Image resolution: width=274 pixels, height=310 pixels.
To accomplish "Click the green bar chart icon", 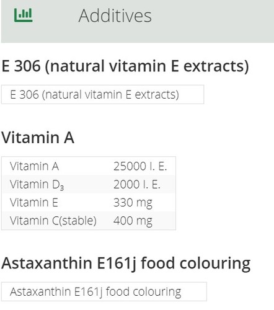I will (23, 15).
